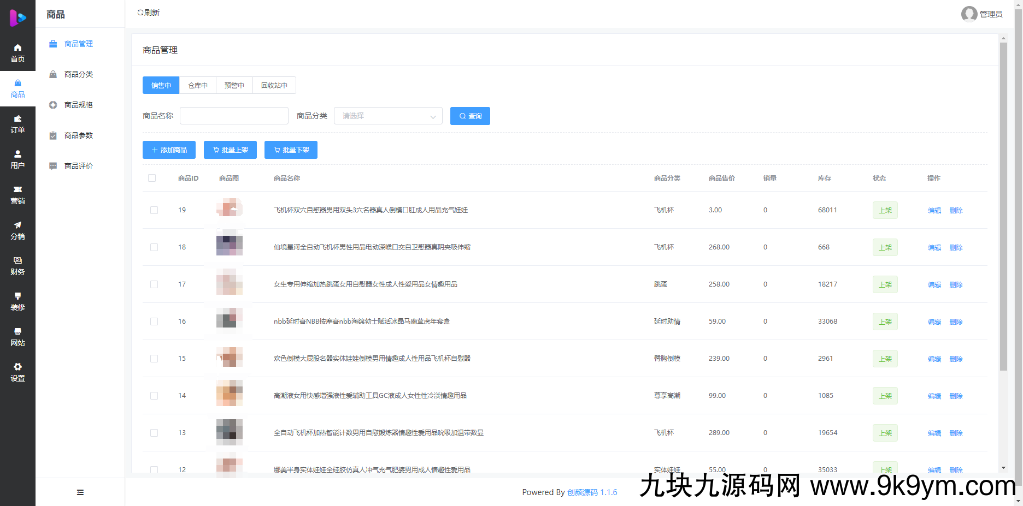Open 设置 from the sidebar
Image resolution: width=1023 pixels, height=506 pixels.
click(17, 372)
